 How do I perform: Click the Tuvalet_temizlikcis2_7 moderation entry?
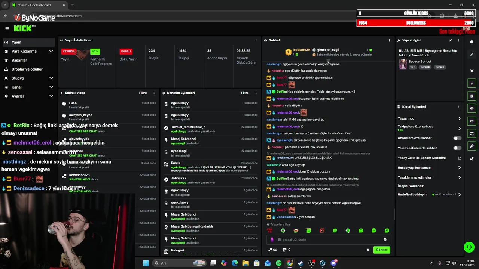[x=211, y=129]
